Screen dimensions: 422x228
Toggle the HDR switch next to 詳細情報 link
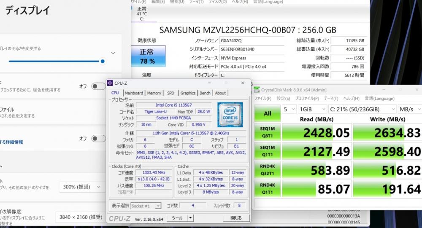point(98,139)
